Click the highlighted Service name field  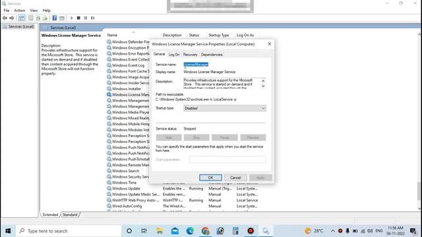[196, 65]
